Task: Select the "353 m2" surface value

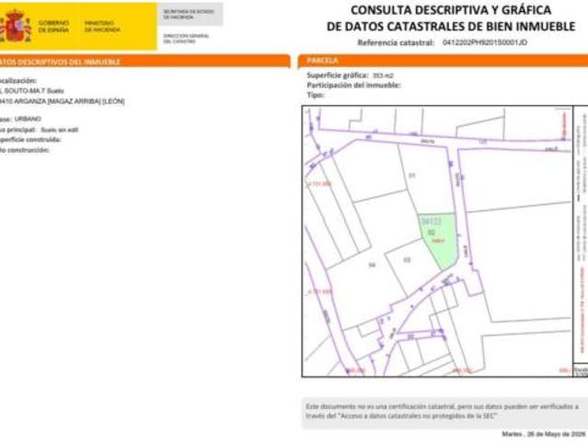Action: coord(383,76)
